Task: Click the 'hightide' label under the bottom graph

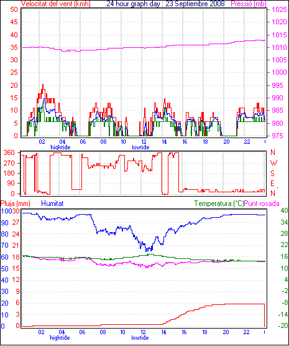Action: pyautogui.click(x=60, y=338)
